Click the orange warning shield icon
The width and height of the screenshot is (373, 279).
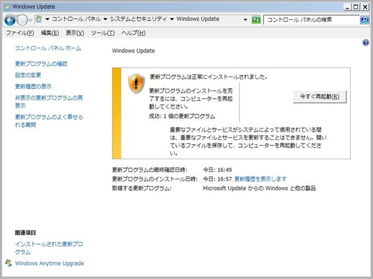pos(136,83)
